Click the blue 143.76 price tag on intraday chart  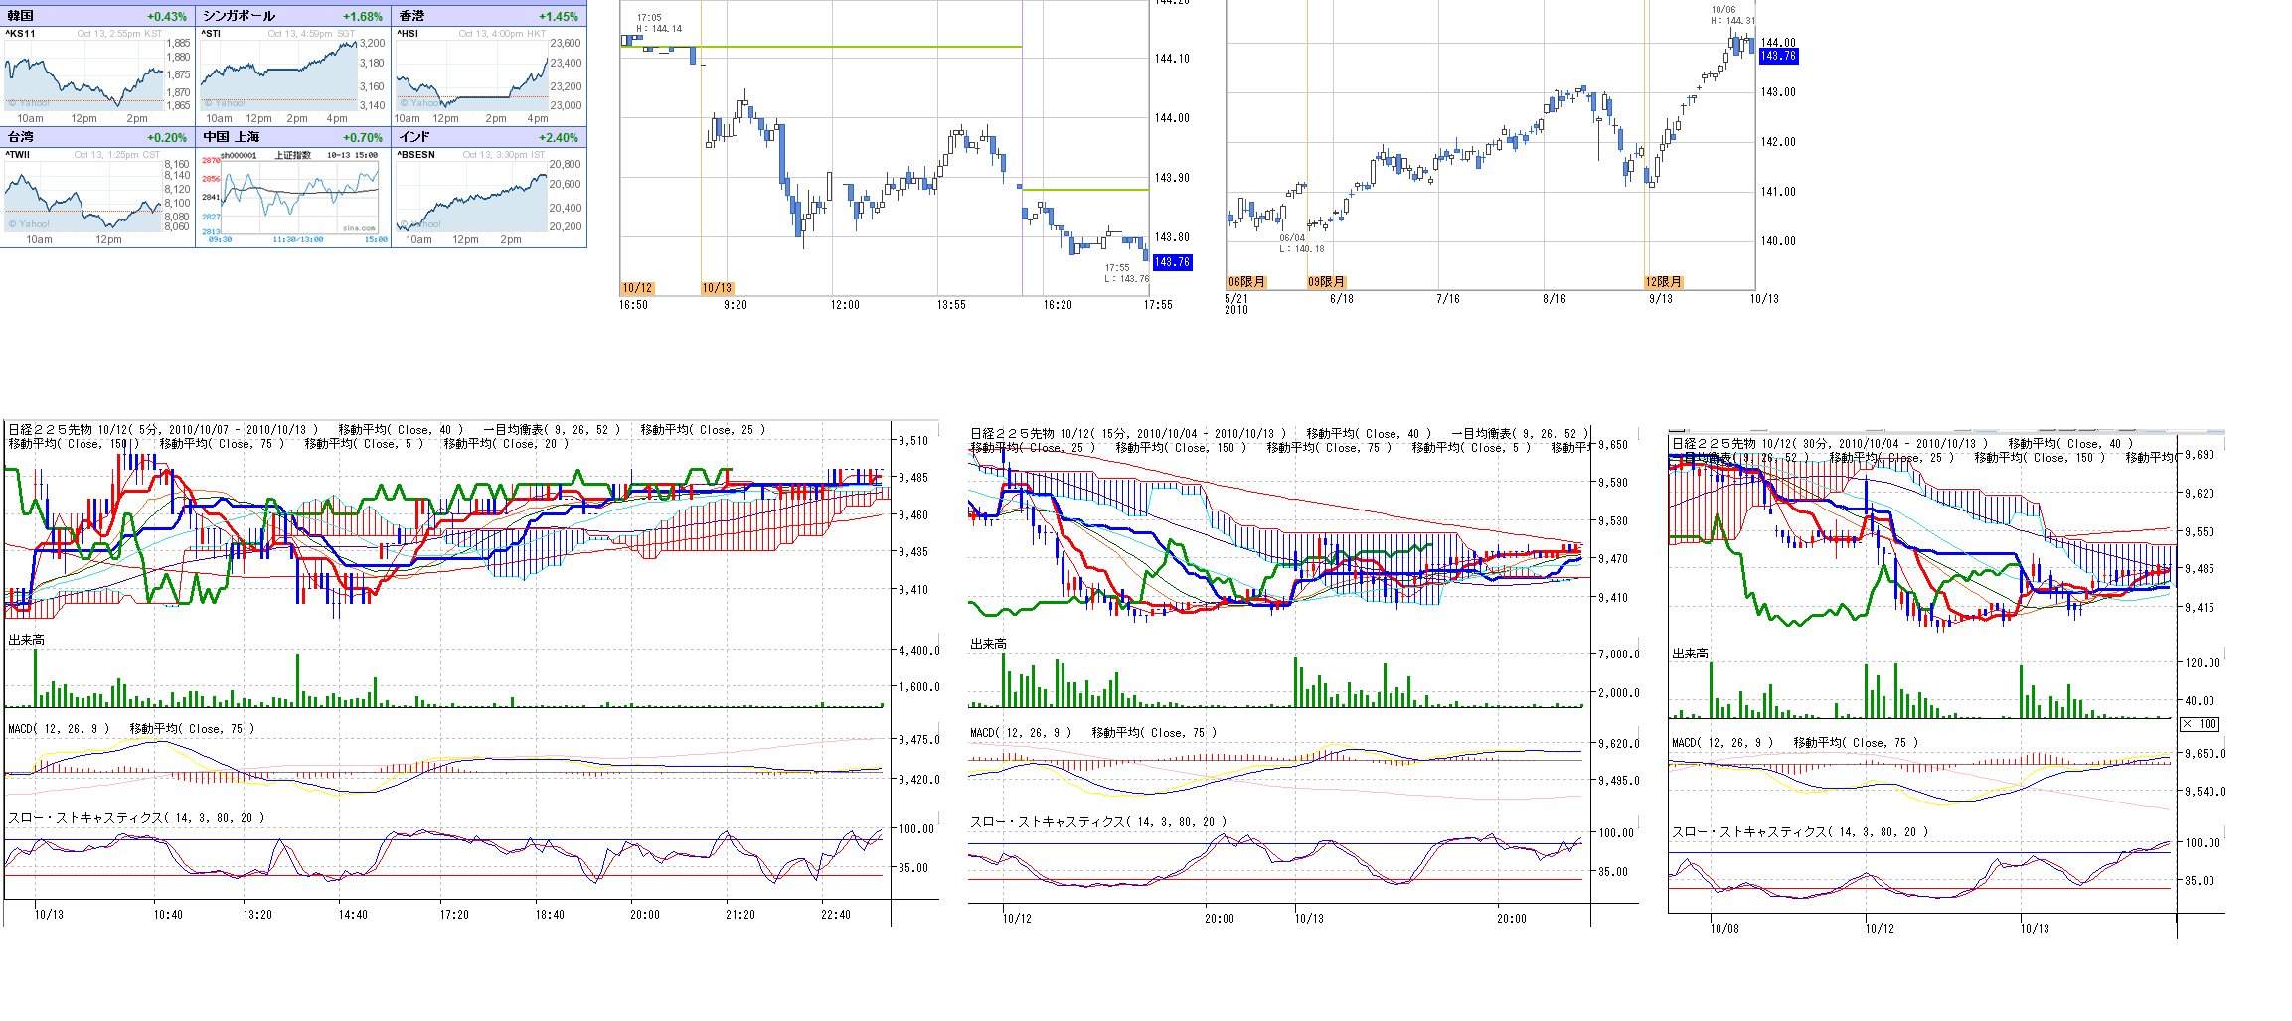click(x=1172, y=262)
